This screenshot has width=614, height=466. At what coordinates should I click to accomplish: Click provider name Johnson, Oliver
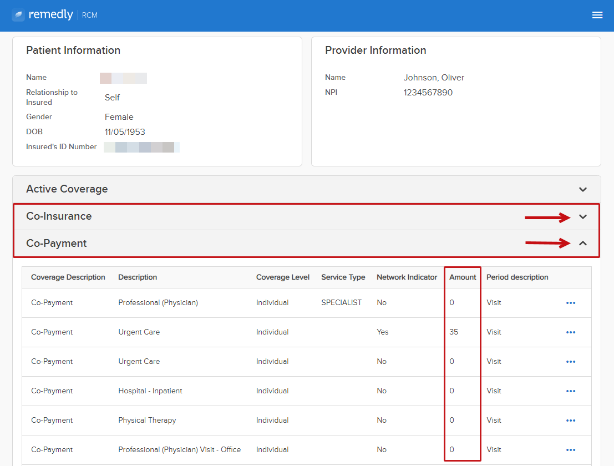[x=434, y=78]
